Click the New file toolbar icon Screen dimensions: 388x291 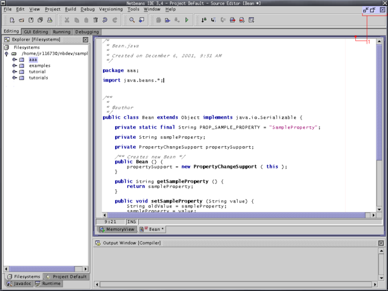[x=12, y=20]
